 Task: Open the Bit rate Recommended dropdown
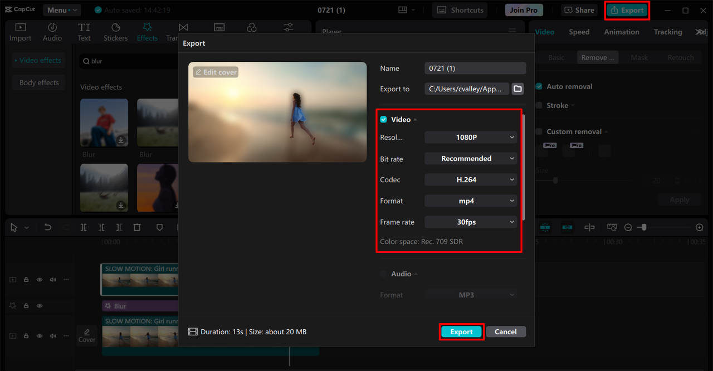[471, 159]
